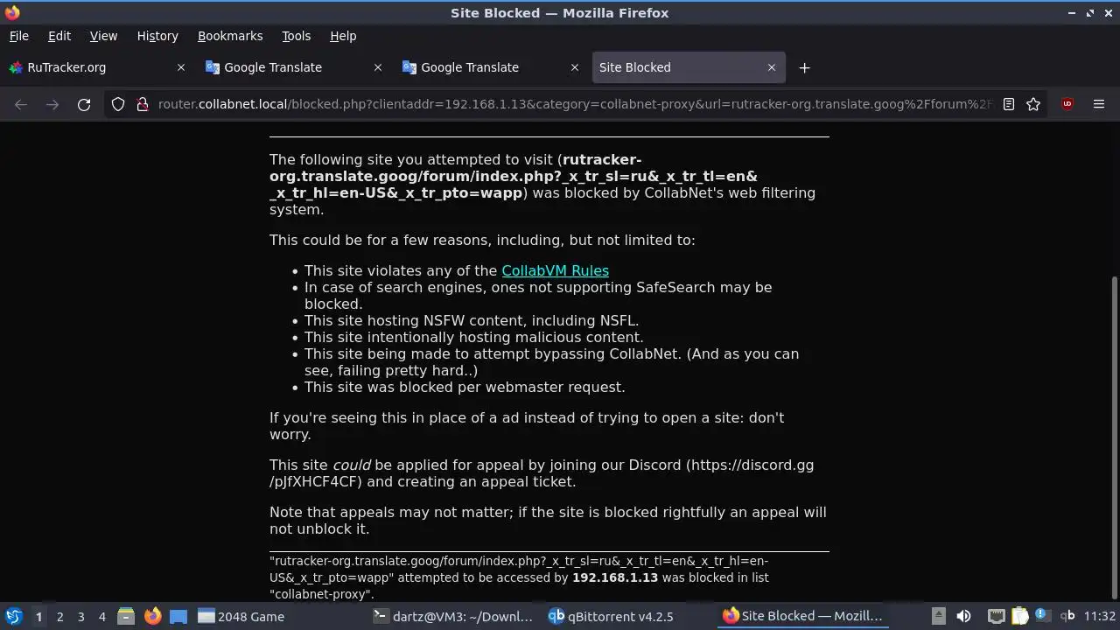
Task: Switch to the first Google Translate tab
Action: 293,67
